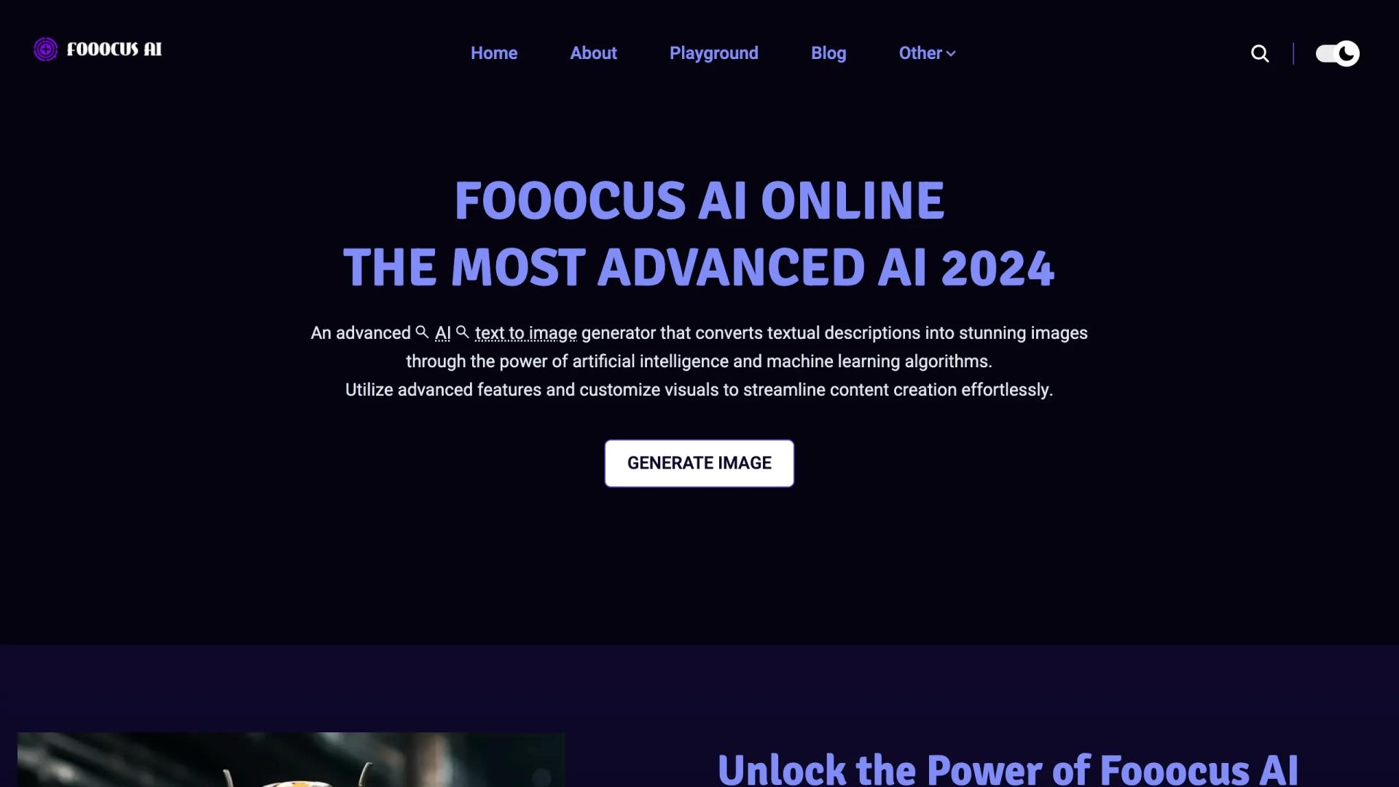1399x787 pixels.
Task: Click the About menu item
Action: 593,52
